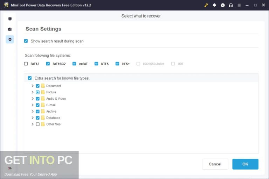Expand the Archive tree node
This screenshot has width=269, height=179.
tap(33, 111)
